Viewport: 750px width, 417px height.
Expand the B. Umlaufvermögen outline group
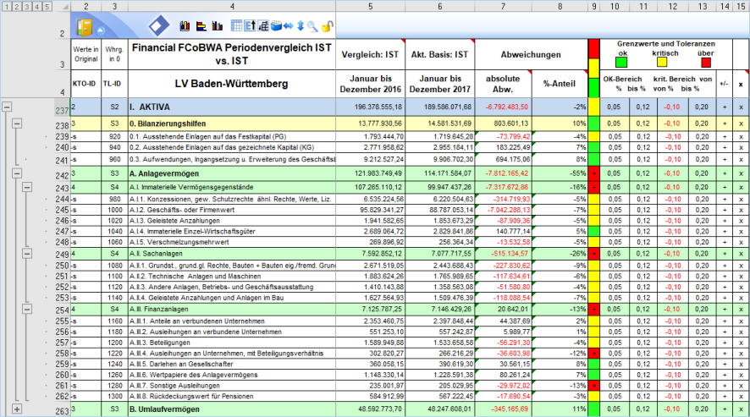point(17,409)
